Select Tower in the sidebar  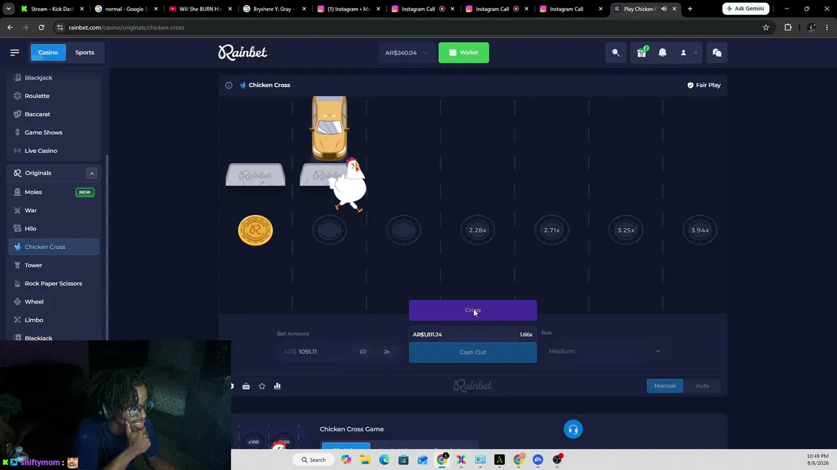pyautogui.click(x=54, y=265)
